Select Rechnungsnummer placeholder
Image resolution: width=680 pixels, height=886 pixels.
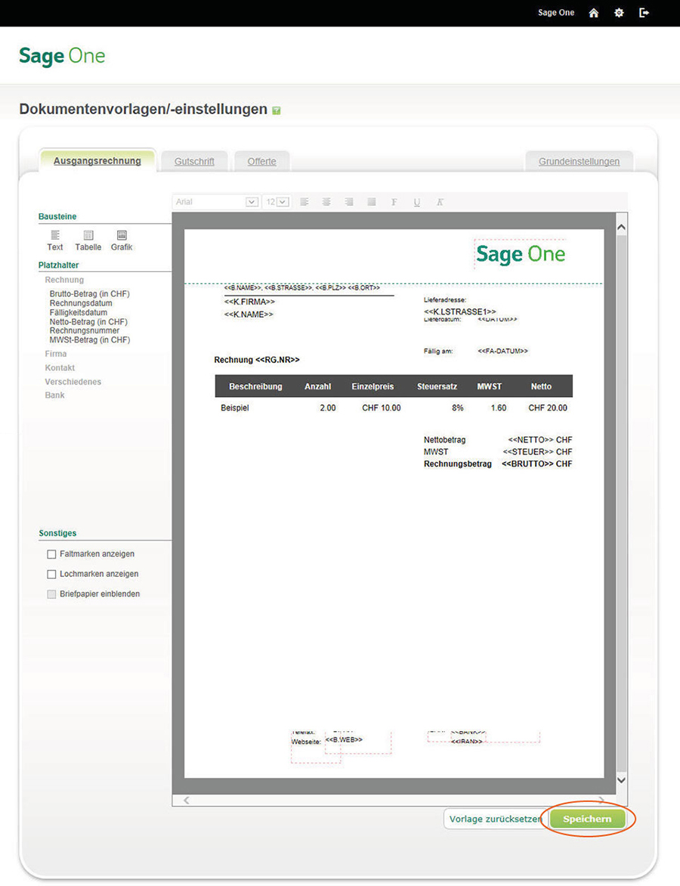84,330
